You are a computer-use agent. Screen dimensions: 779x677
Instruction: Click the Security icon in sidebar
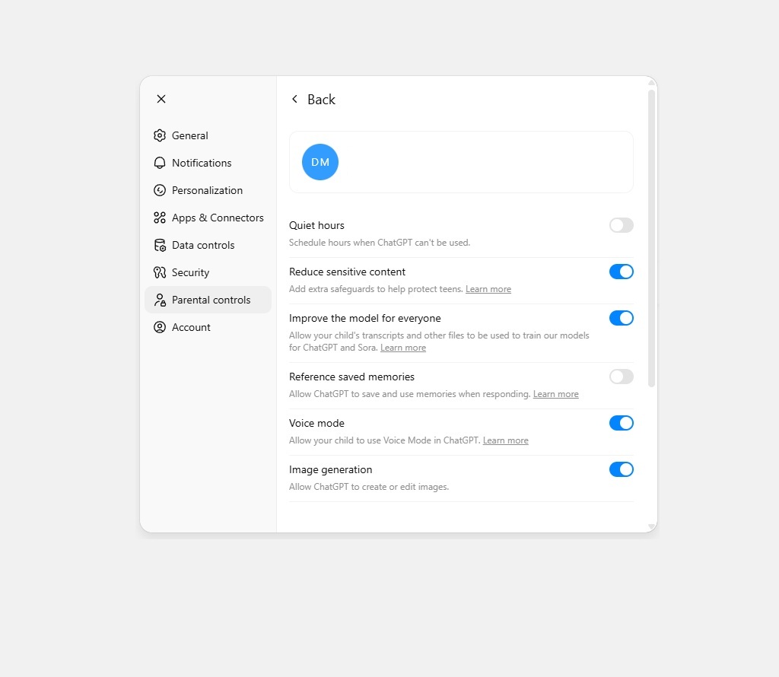click(160, 272)
